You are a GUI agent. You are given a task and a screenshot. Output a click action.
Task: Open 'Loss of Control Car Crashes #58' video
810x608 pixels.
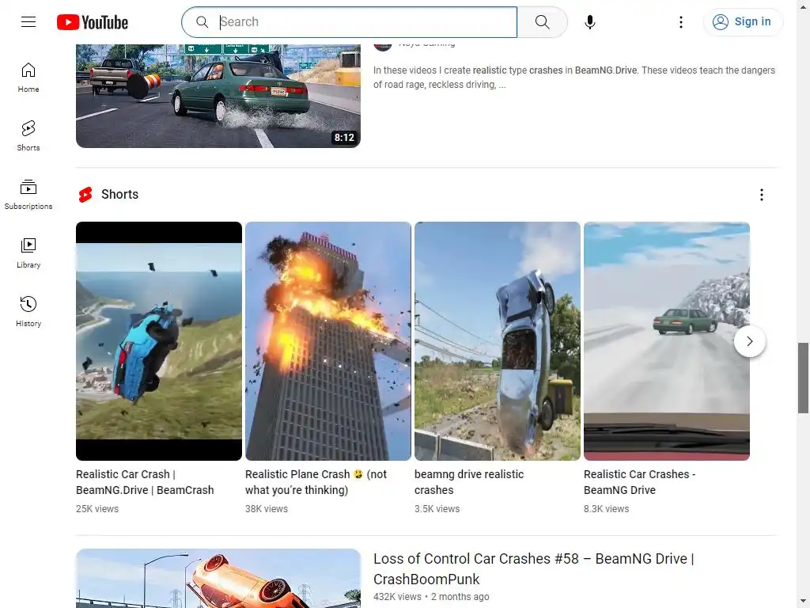[534, 568]
